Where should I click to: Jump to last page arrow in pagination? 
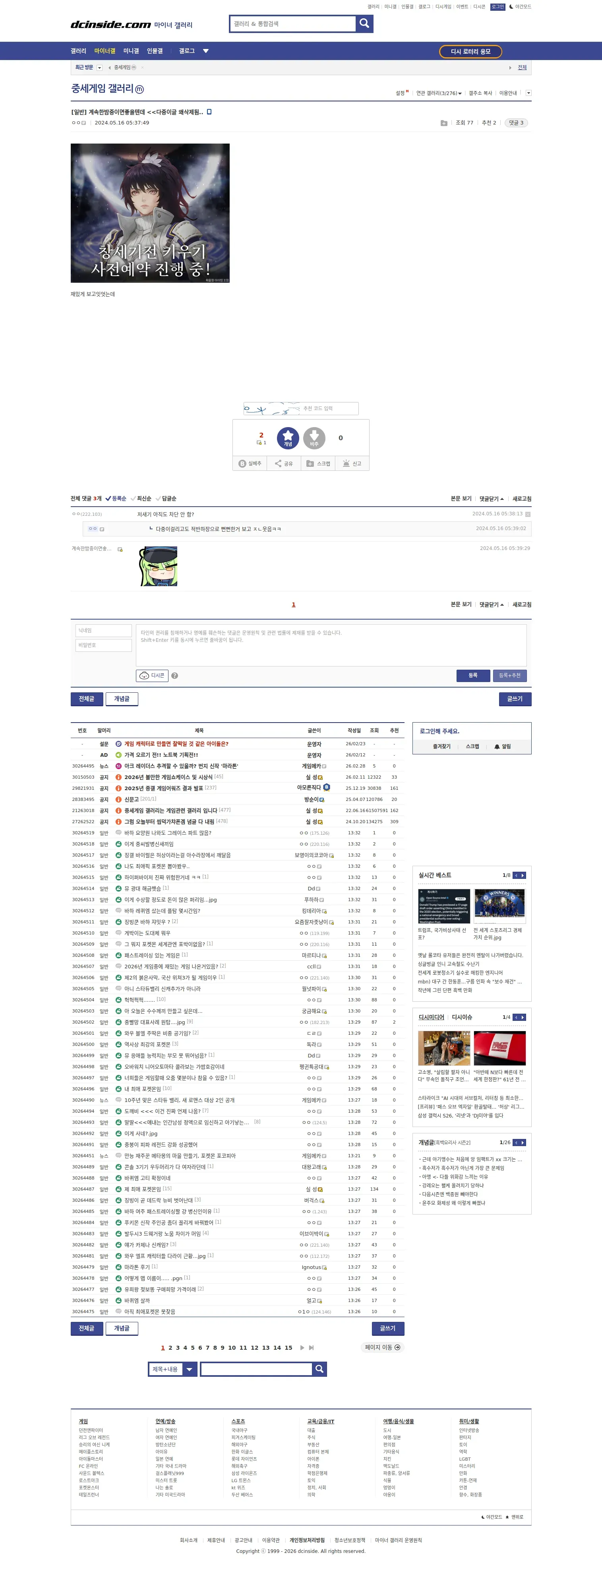click(x=312, y=1347)
